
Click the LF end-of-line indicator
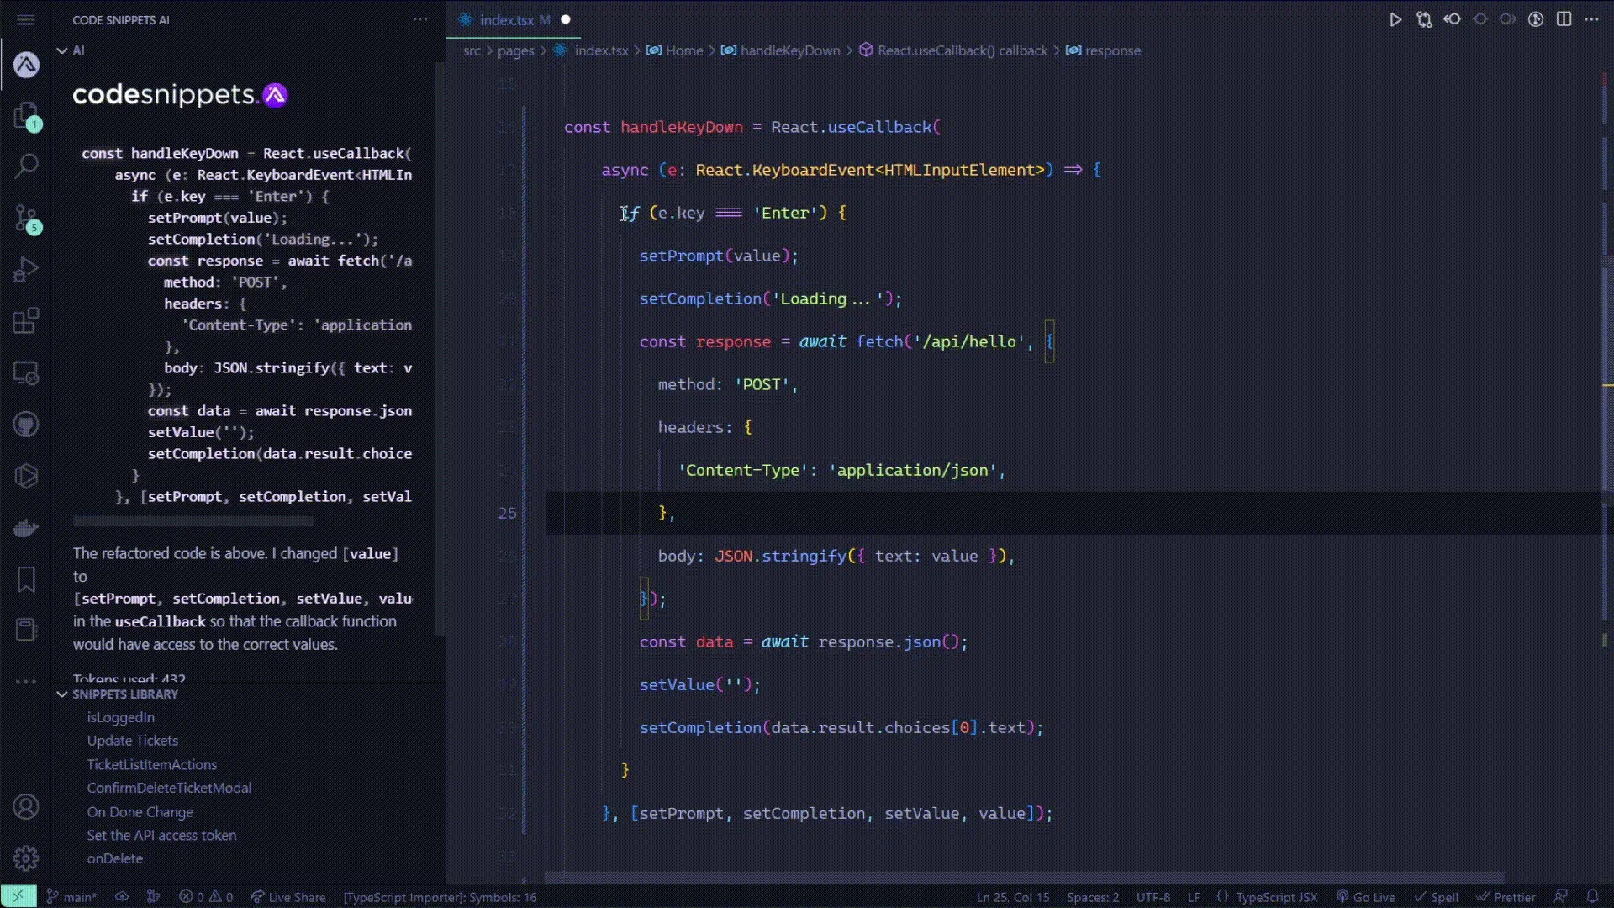tap(1194, 897)
